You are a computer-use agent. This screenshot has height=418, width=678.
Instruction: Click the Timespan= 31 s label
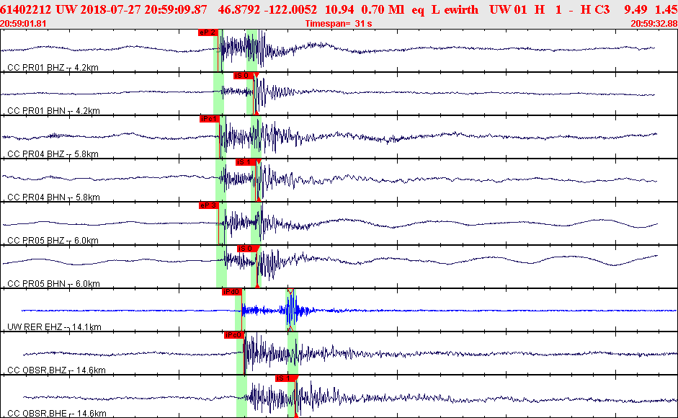click(x=339, y=23)
